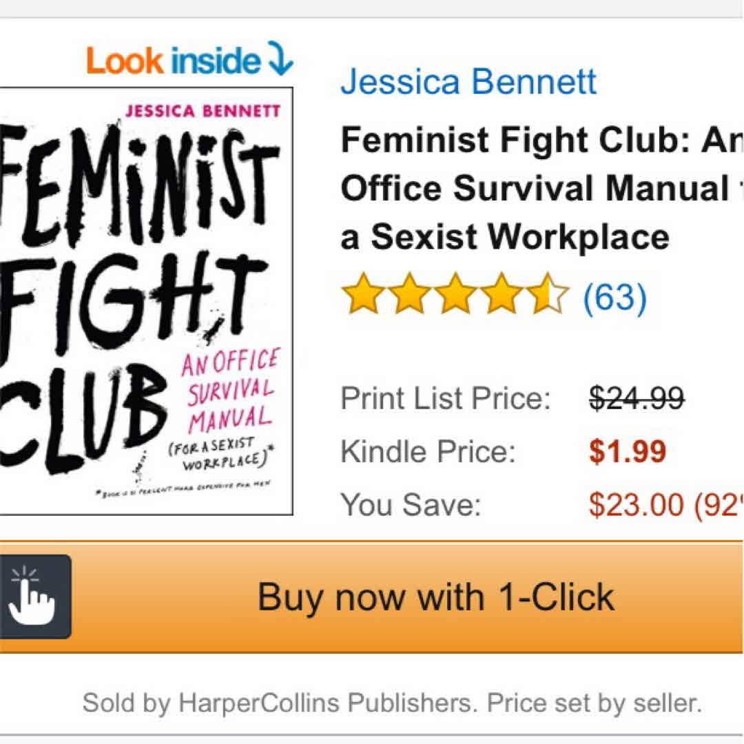Click pink An Office Survival Manual cover text

[229, 389]
